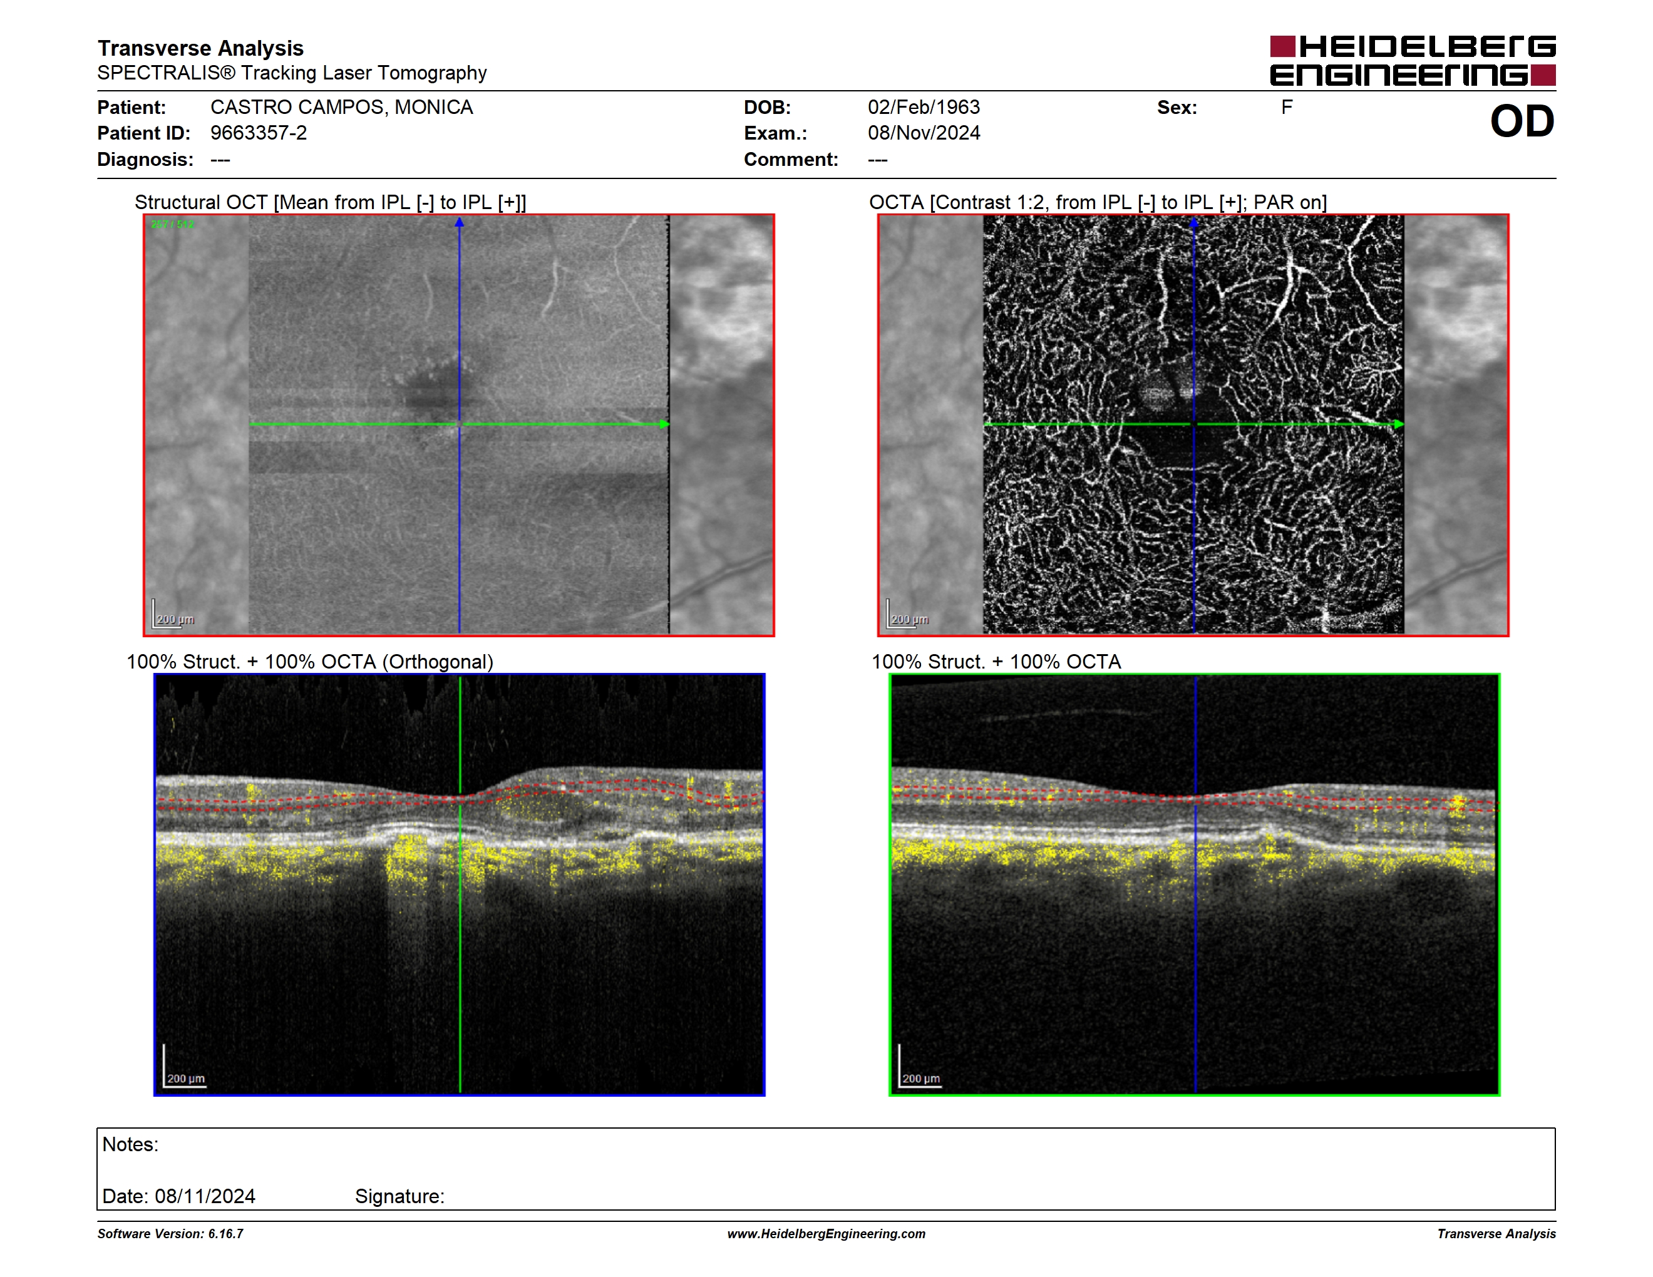Click the Software Version: 6.16.7 footer text
This screenshot has width=1653, height=1277.
170,1234
